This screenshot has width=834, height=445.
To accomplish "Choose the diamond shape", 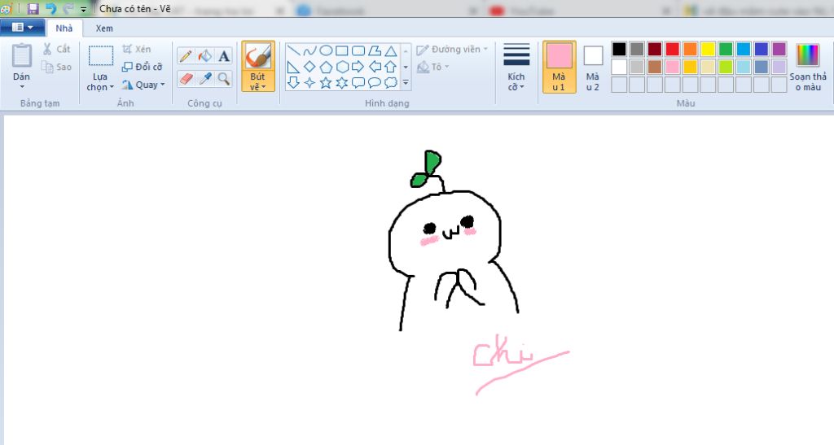I will pos(309,67).
